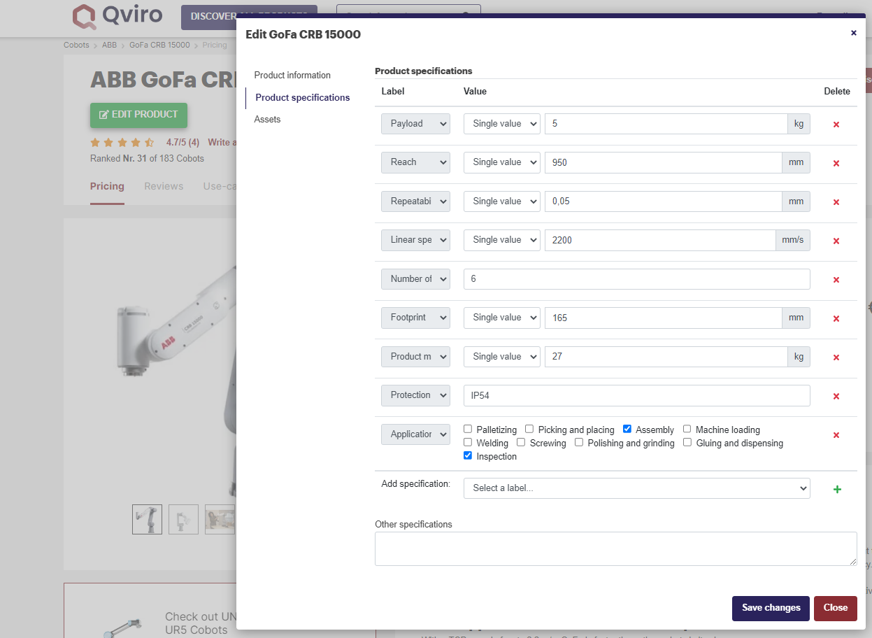872x638 pixels.
Task: Open Single value dropdown for Reach
Action: click(502, 162)
